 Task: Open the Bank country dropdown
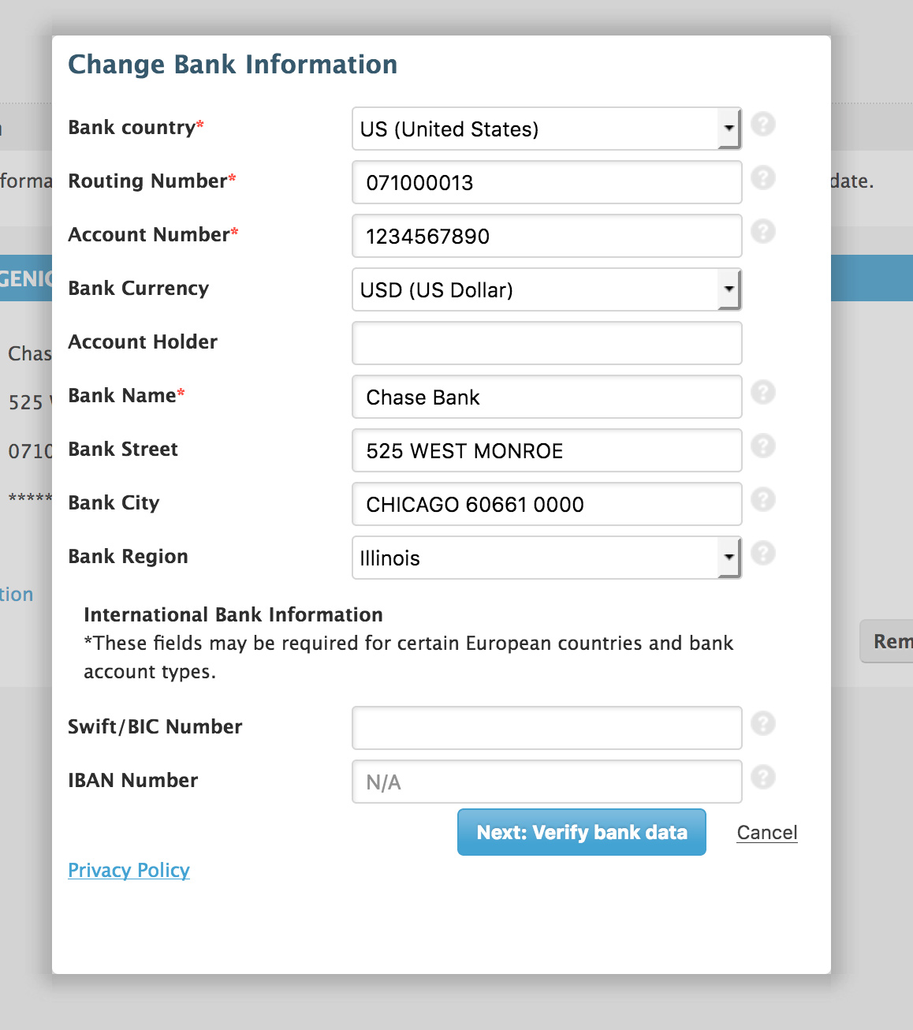pyautogui.click(x=546, y=129)
